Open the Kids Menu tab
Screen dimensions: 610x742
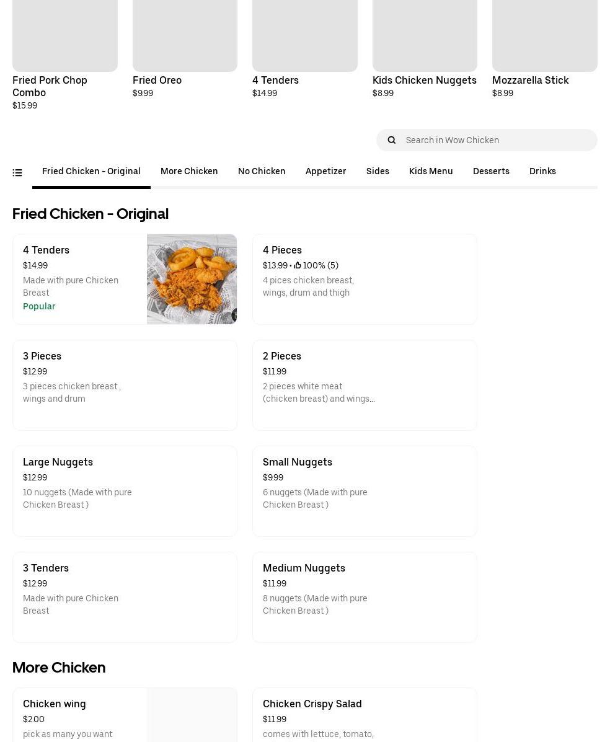point(431,171)
